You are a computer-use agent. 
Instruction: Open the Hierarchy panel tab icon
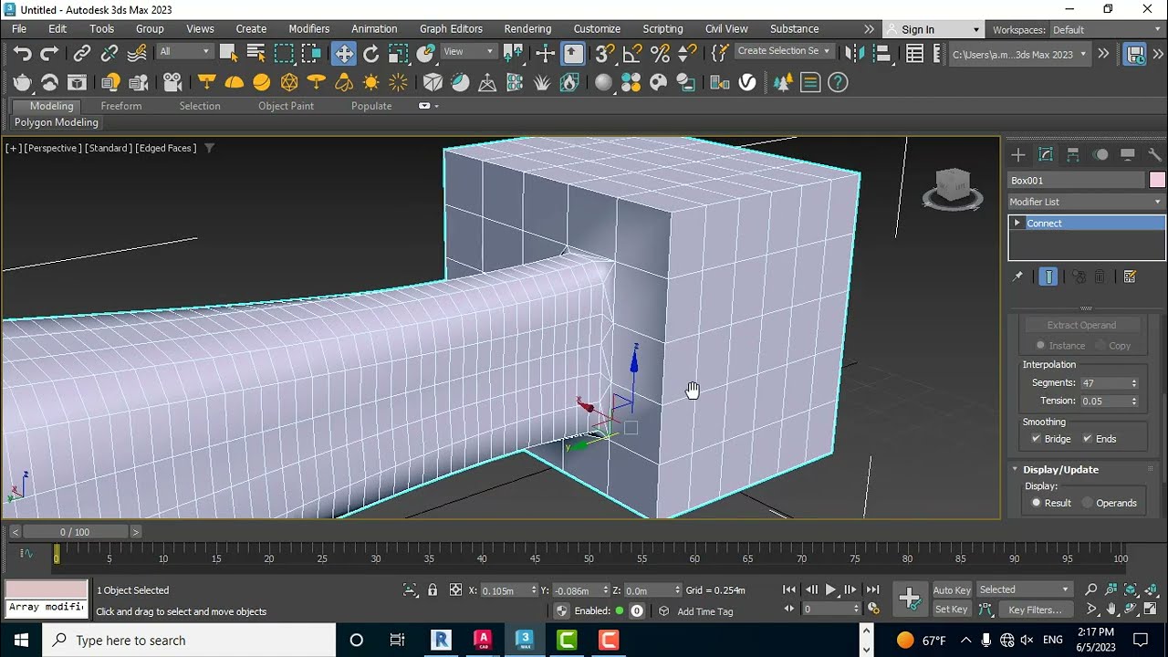pos(1073,155)
